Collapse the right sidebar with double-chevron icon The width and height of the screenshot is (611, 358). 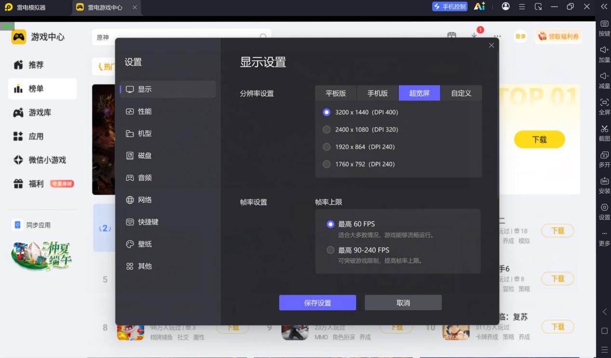[x=604, y=7]
